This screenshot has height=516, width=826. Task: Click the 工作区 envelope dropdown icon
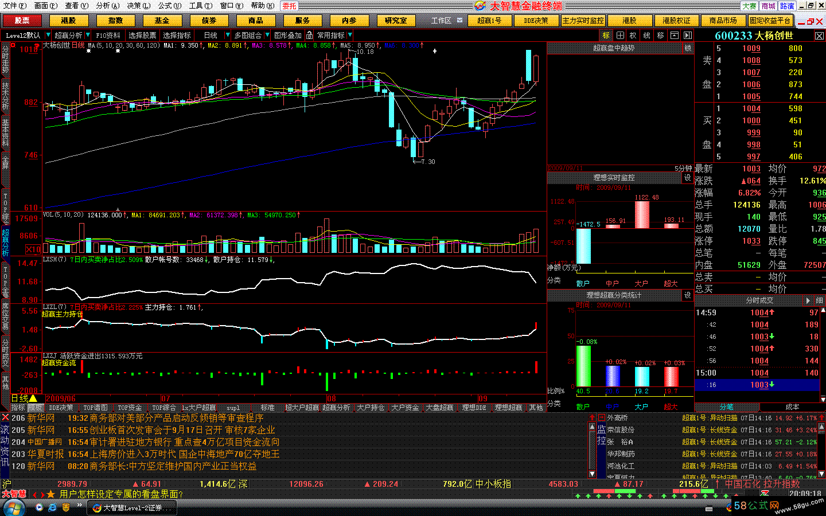(460, 20)
